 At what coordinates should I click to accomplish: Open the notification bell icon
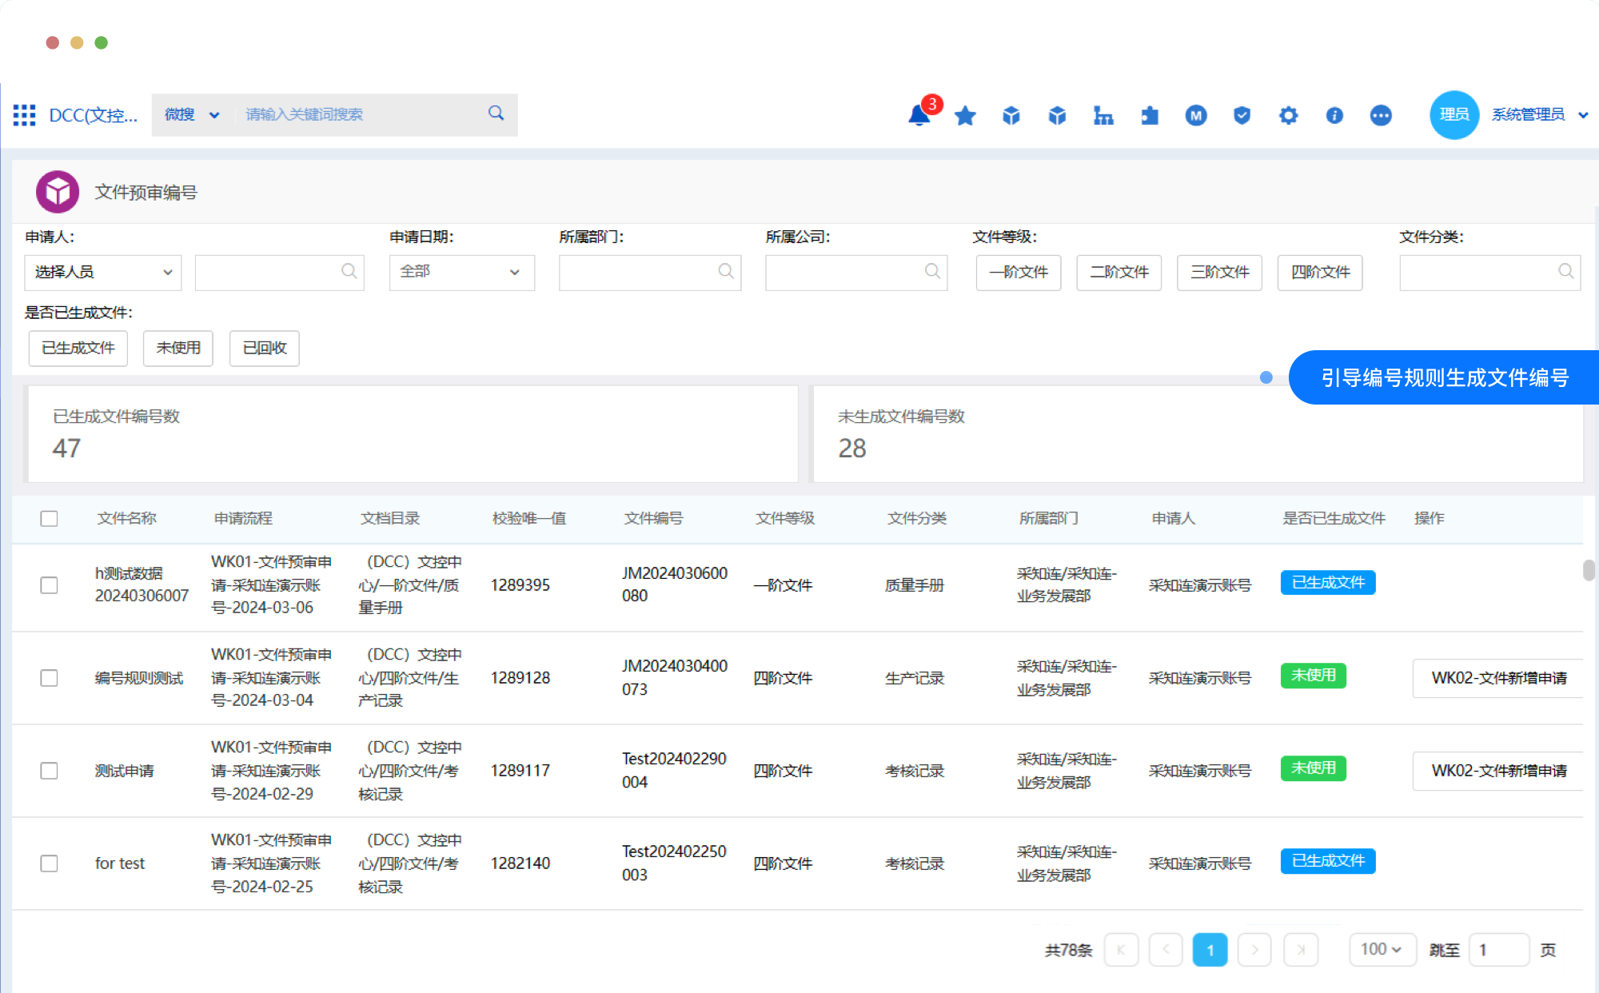coord(919,115)
